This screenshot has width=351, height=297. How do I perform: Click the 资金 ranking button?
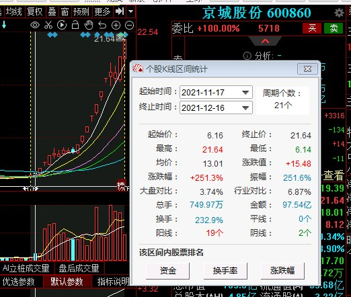168,271
